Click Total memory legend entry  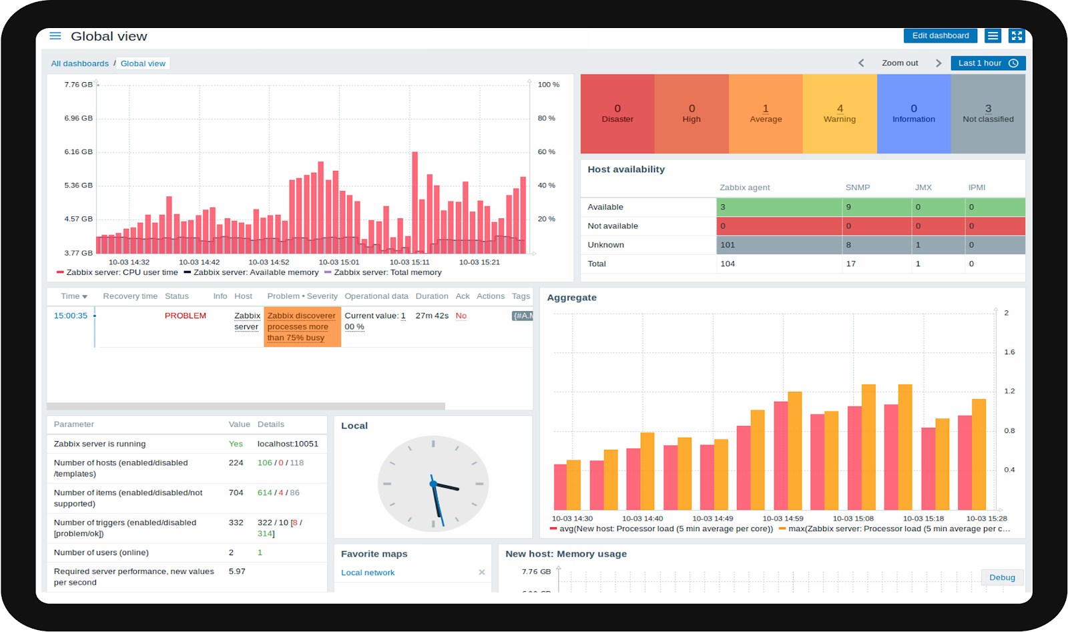[x=383, y=273]
